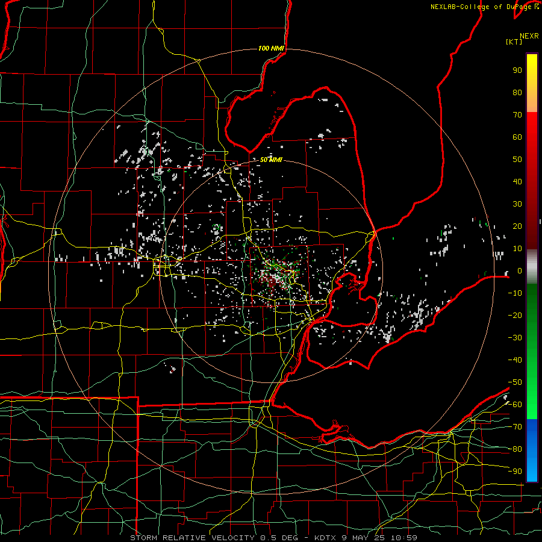Click the 60 value on the velocity scale
The width and height of the screenshot is (542, 542).
click(517, 137)
